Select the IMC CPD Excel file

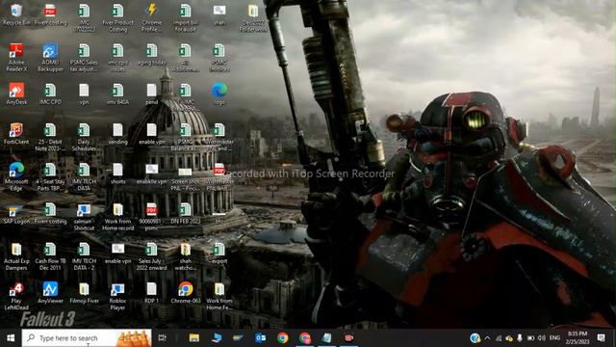point(50,93)
